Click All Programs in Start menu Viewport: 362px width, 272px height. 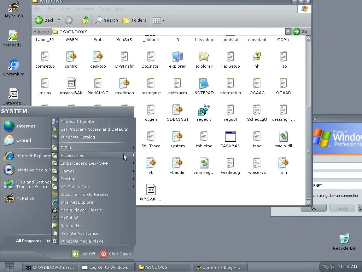pyautogui.click(x=33, y=241)
